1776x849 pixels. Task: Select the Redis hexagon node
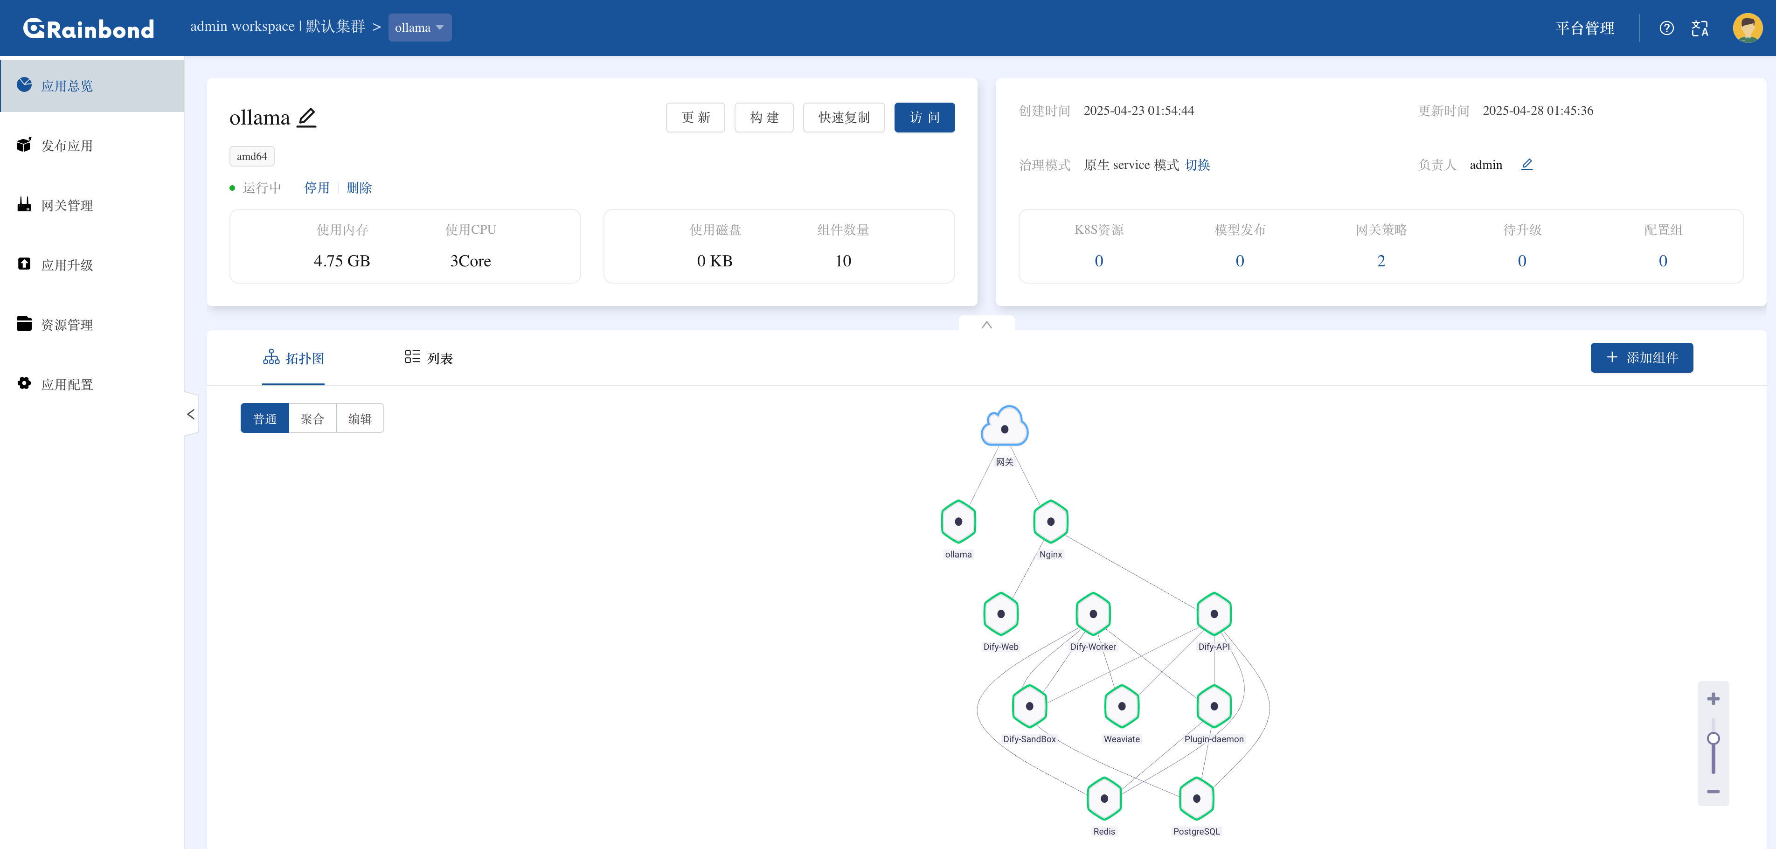pos(1104,798)
